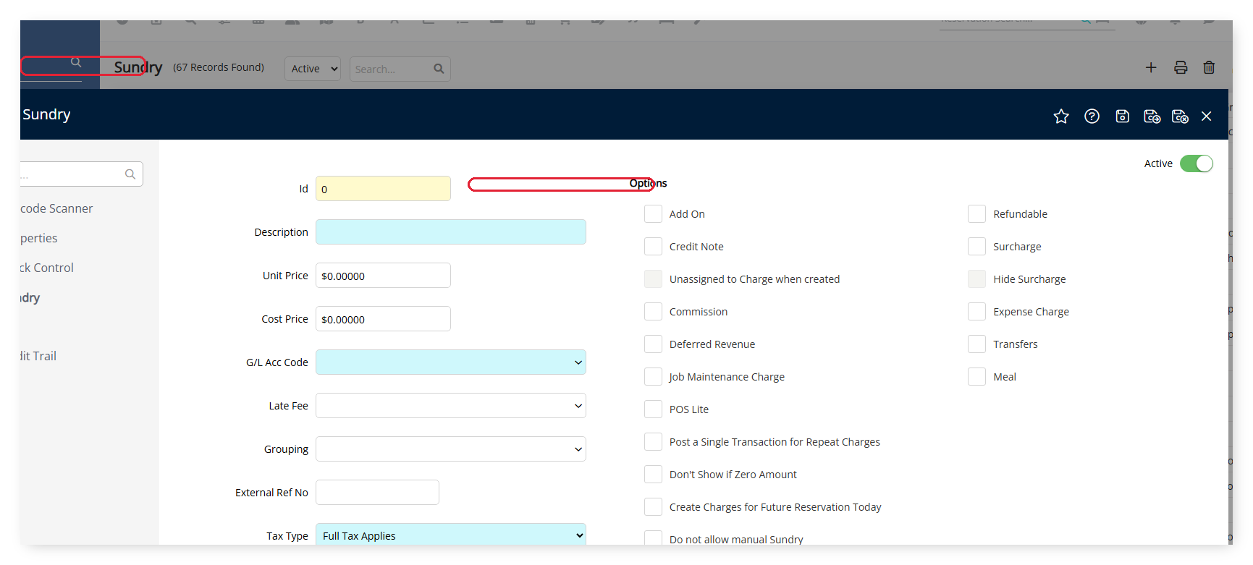Click the save disk icon
This screenshot has width=1253, height=565.
coord(1122,116)
